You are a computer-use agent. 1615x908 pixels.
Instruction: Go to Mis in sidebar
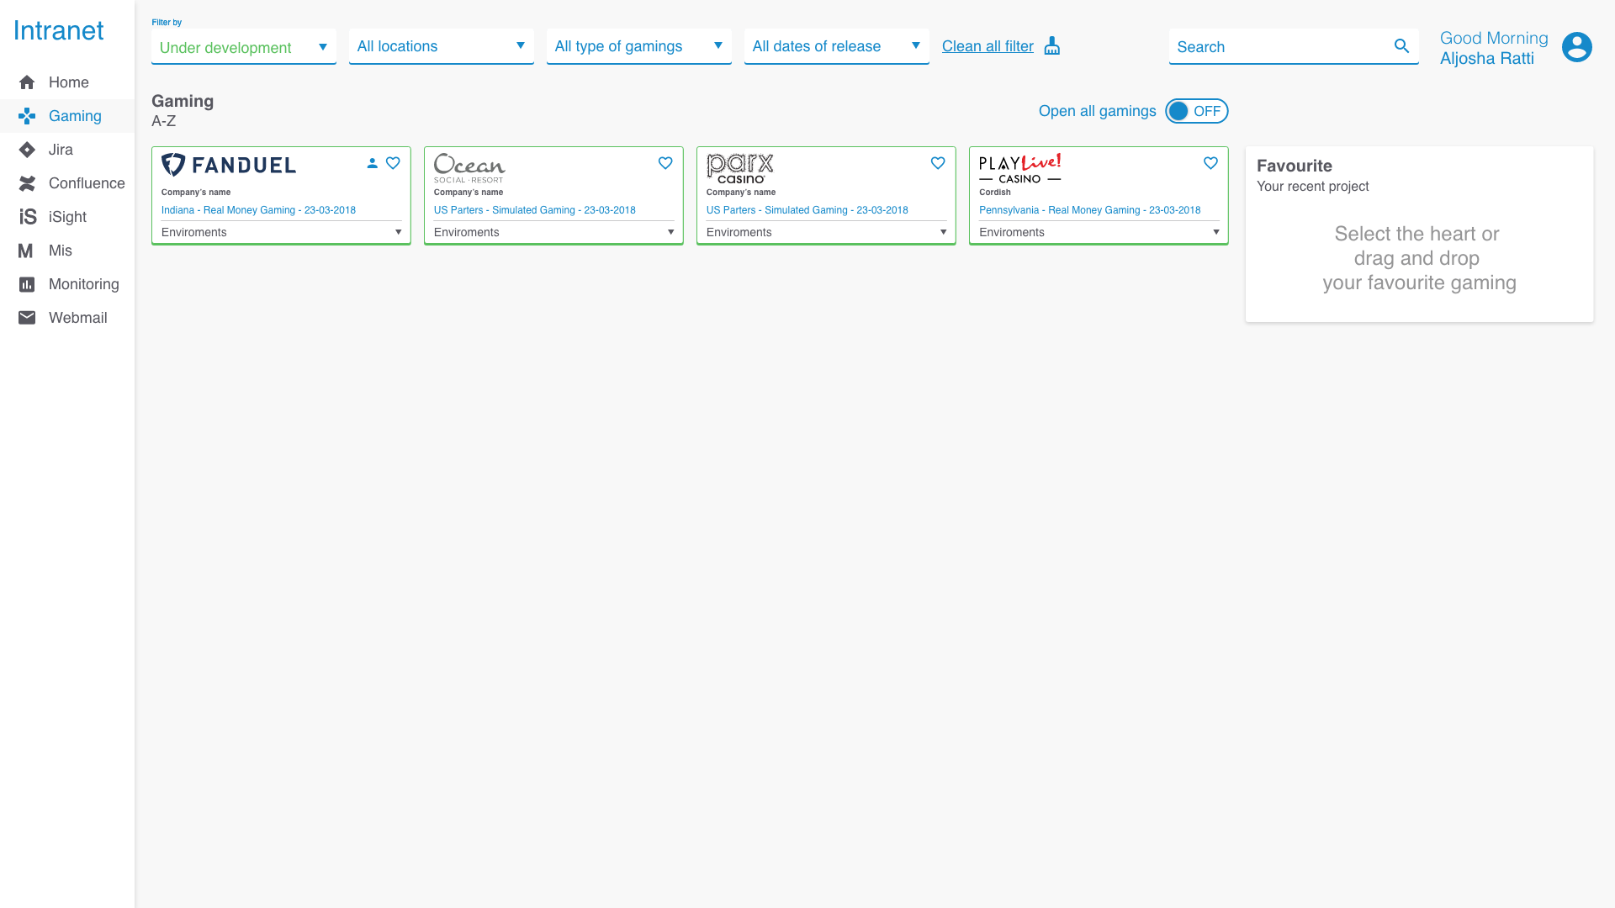coord(60,251)
